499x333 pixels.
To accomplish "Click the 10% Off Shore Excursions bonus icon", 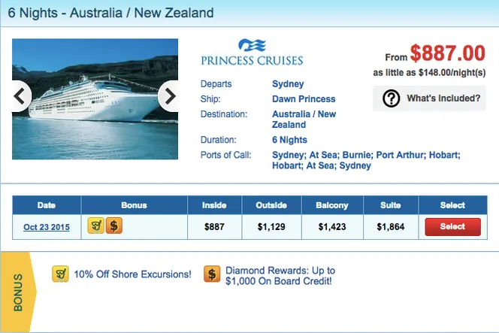I will (x=60, y=274).
